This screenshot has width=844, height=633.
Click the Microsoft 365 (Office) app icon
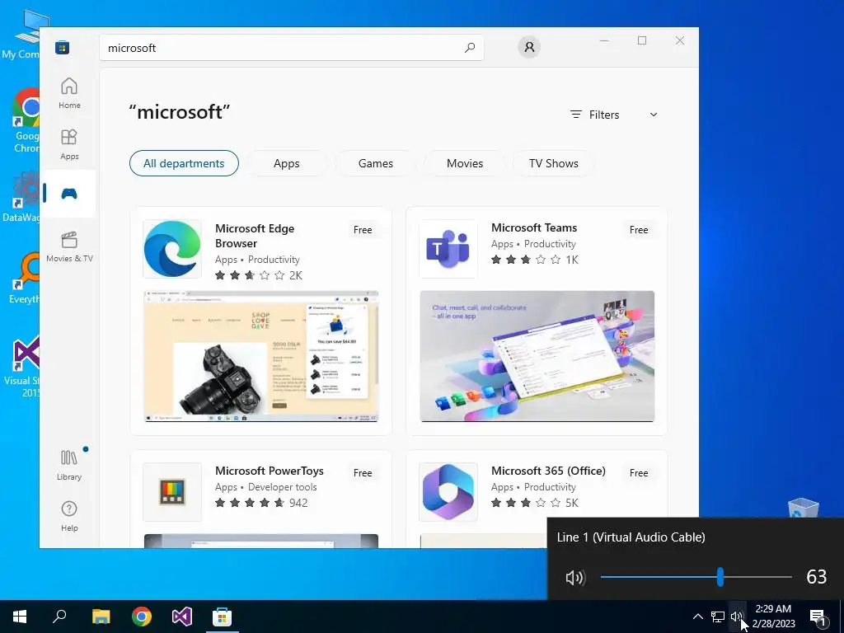(448, 491)
